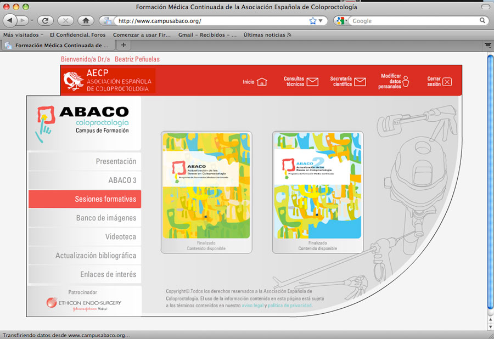The image size is (494, 339).
Task: Open the history dropdown next to Forward
Action: (31, 21)
